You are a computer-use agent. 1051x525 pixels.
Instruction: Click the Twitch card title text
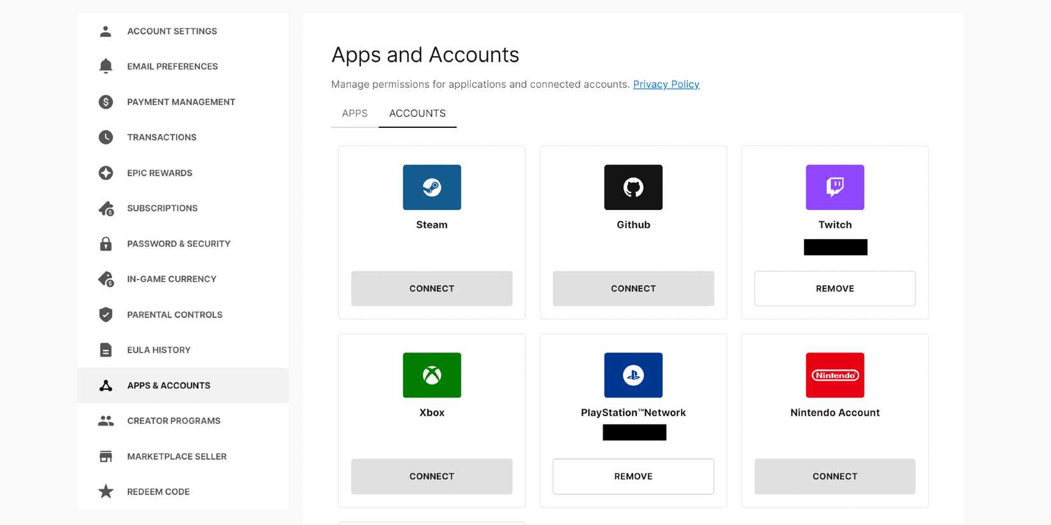coord(835,225)
